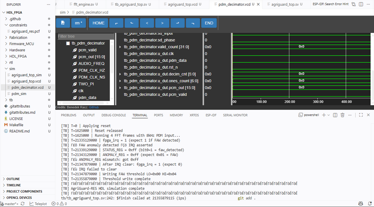Screen dimensions: 374x207
Task: Jump to waveform end with END button
Action: tap(209, 23)
